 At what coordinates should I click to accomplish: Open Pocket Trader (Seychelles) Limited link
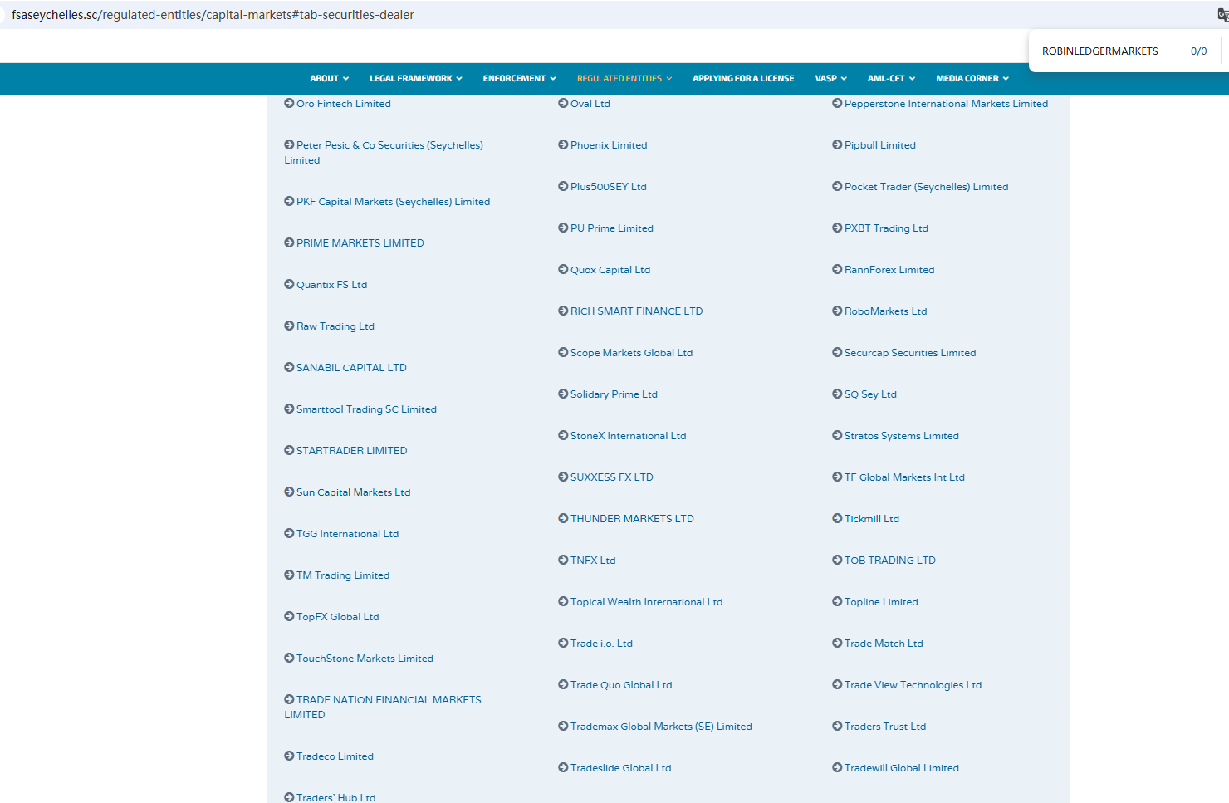coord(926,187)
